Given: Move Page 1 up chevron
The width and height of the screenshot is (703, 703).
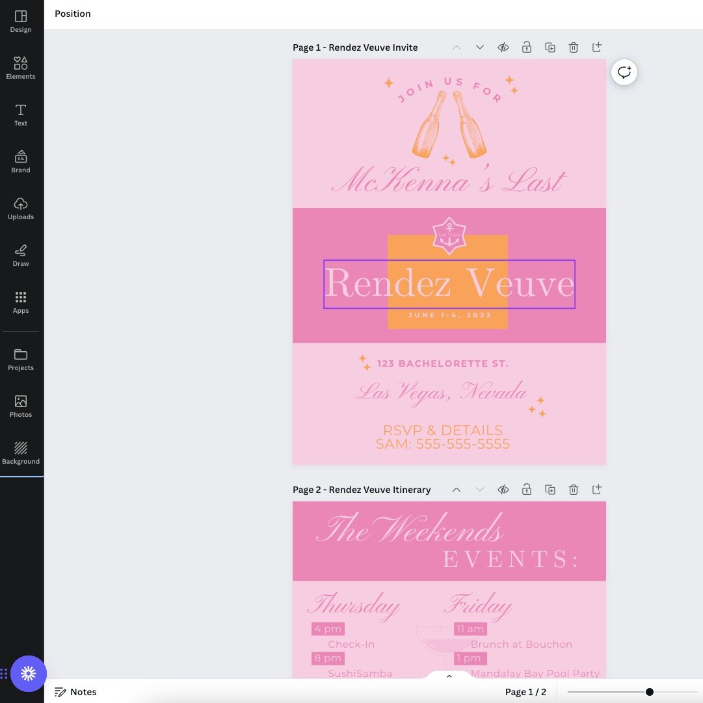Looking at the screenshot, I should point(457,47).
